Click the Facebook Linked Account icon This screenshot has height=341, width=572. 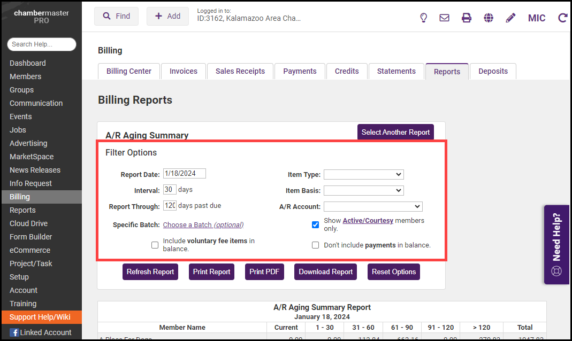pyautogui.click(x=14, y=332)
